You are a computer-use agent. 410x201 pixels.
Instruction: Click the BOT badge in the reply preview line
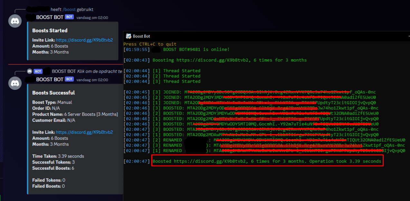(38, 71)
